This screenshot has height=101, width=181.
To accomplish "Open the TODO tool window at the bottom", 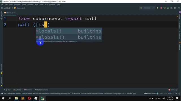I will coord(17,90).
